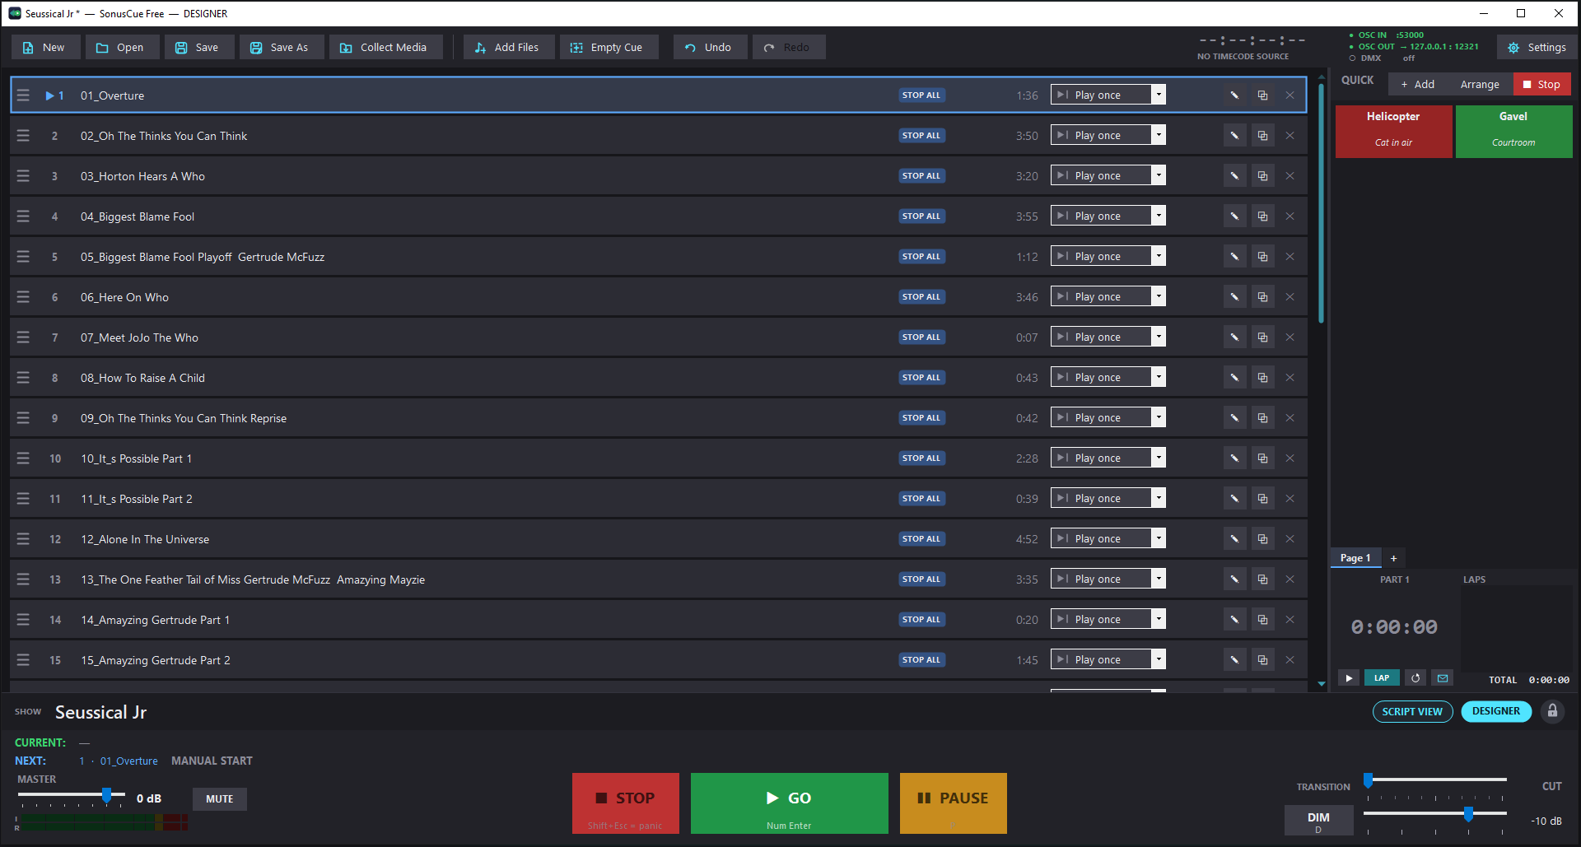Viewport: 1581px width, 847px height.
Task: Delete the 04_Biggest Blame Fool cue
Action: (1290, 216)
